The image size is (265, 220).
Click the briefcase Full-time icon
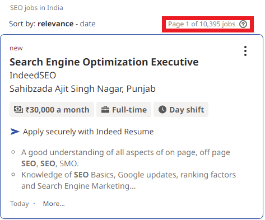pos(105,110)
